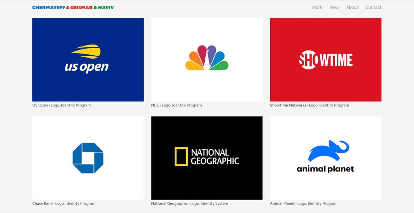The height and width of the screenshot is (213, 414).
Task: Open the Showtime logo in red tile
Action: (x=325, y=60)
